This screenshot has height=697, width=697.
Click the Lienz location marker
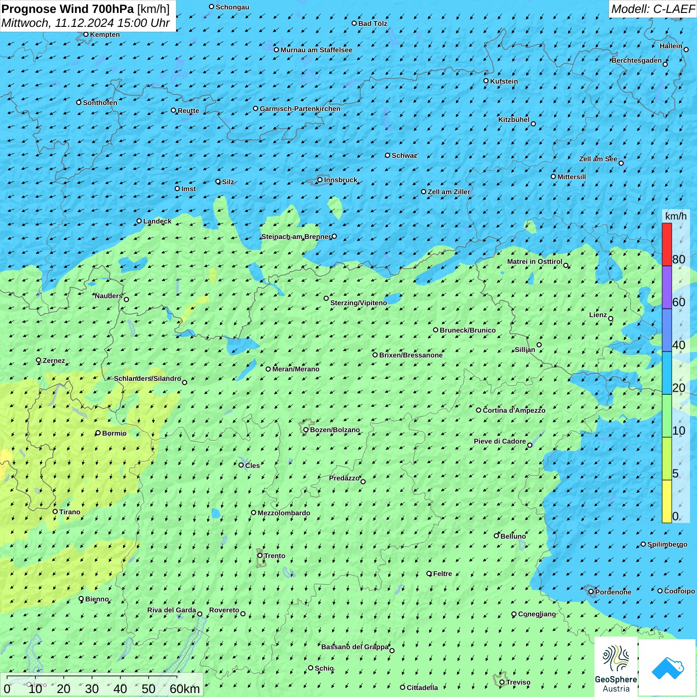(611, 319)
